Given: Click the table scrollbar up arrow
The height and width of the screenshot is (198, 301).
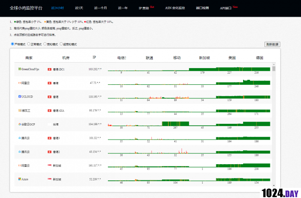Looking at the screenshot, I should click(274, 64).
